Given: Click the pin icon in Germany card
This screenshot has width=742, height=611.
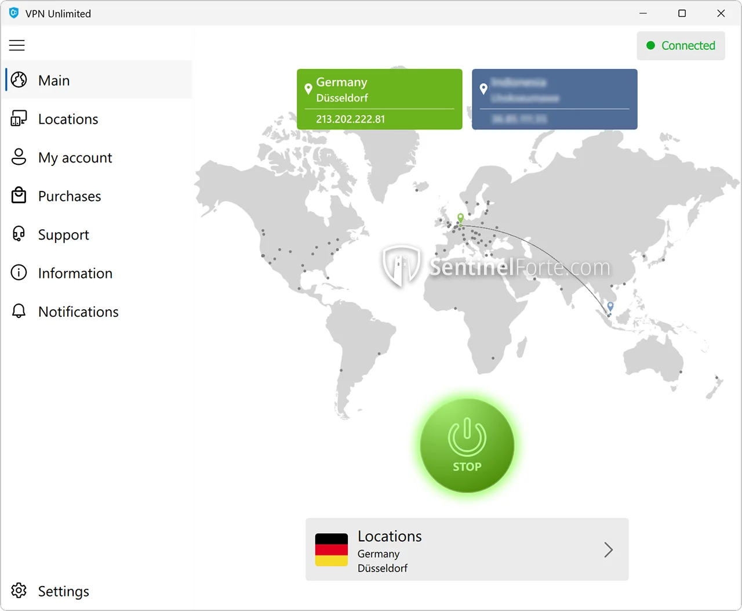Looking at the screenshot, I should click(x=308, y=89).
